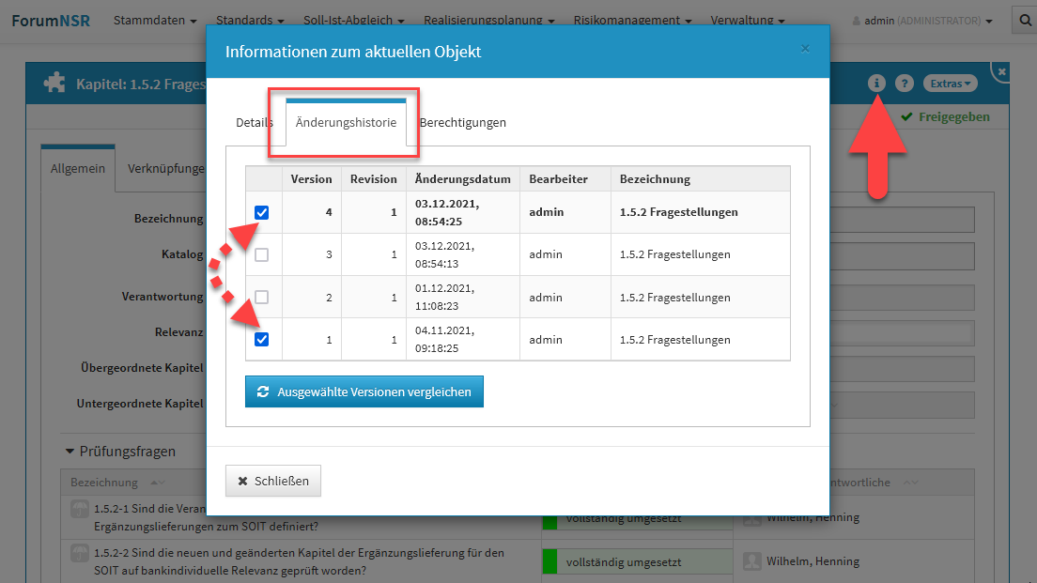This screenshot has width=1037, height=583.
Task: Uncheck the version 4 checkbox
Action: 262,212
